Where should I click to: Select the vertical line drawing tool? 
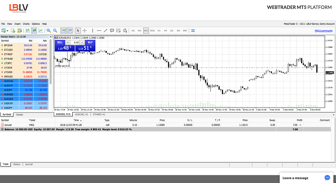pos(92,31)
